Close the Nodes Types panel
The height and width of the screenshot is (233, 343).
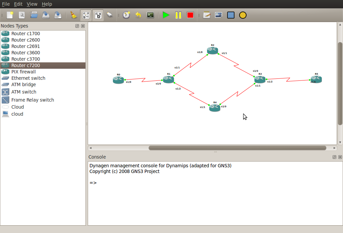83,26
